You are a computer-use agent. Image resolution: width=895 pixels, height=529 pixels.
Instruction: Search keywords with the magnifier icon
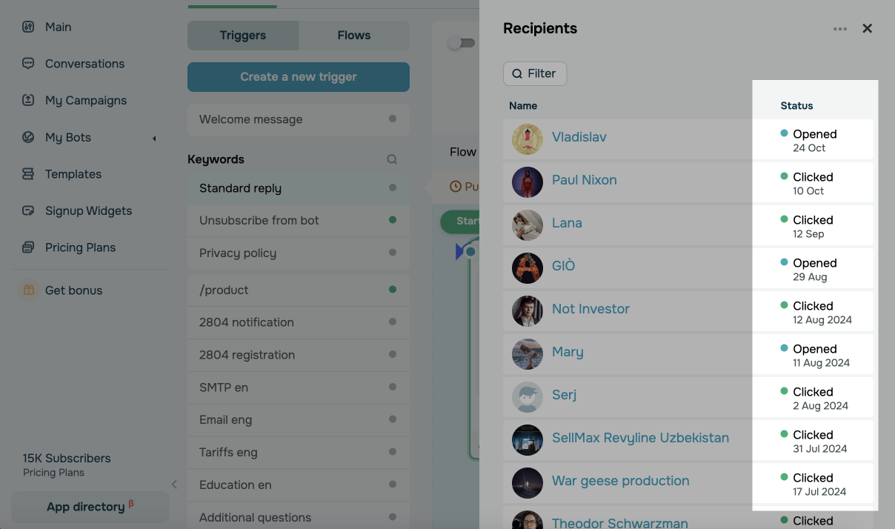[392, 159]
